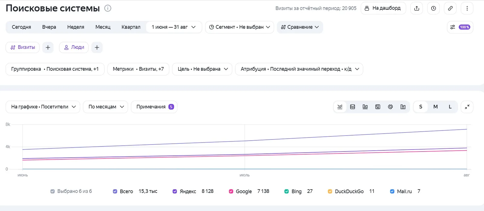Viewport: 484px width, 211px height.
Task: Select the column chart icon after pie chart
Action: (x=403, y=107)
